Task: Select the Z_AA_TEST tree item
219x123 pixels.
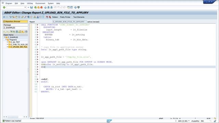Action: tap(15, 42)
